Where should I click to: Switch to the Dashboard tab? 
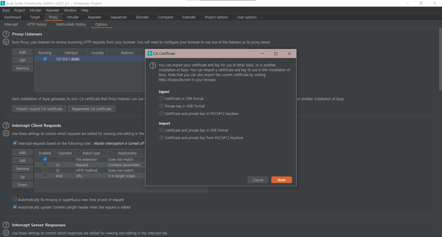(13, 17)
